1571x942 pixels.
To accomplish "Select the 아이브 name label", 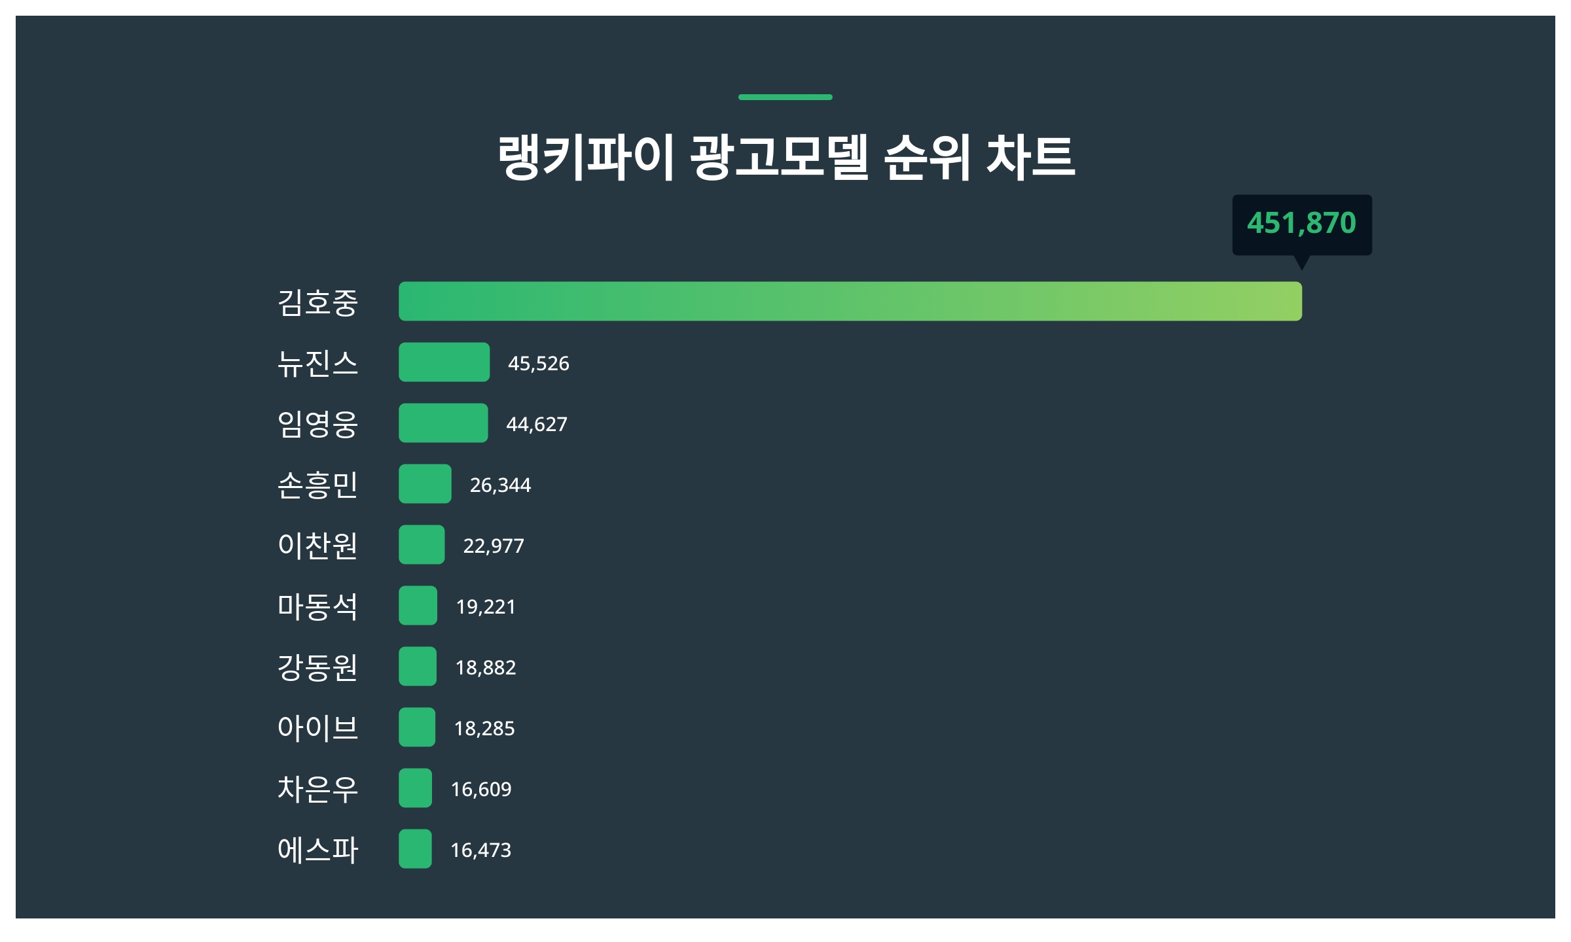I will coord(317,728).
